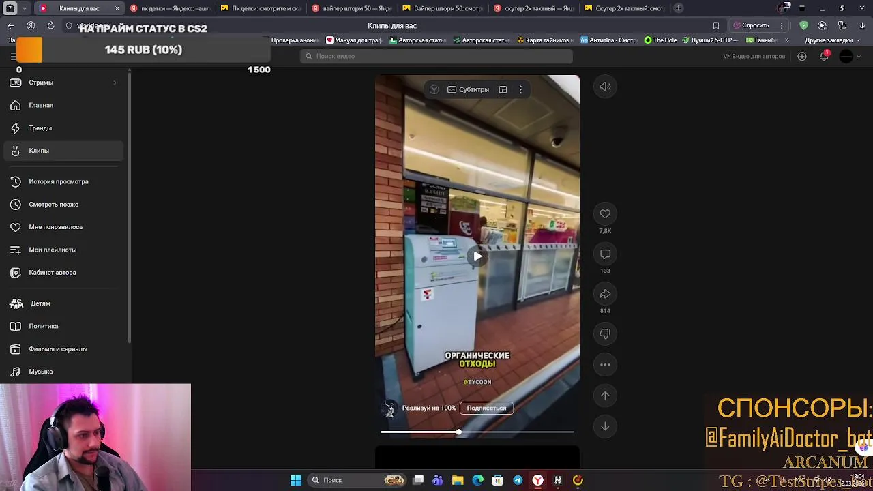Like the clip with heart icon

tap(605, 214)
